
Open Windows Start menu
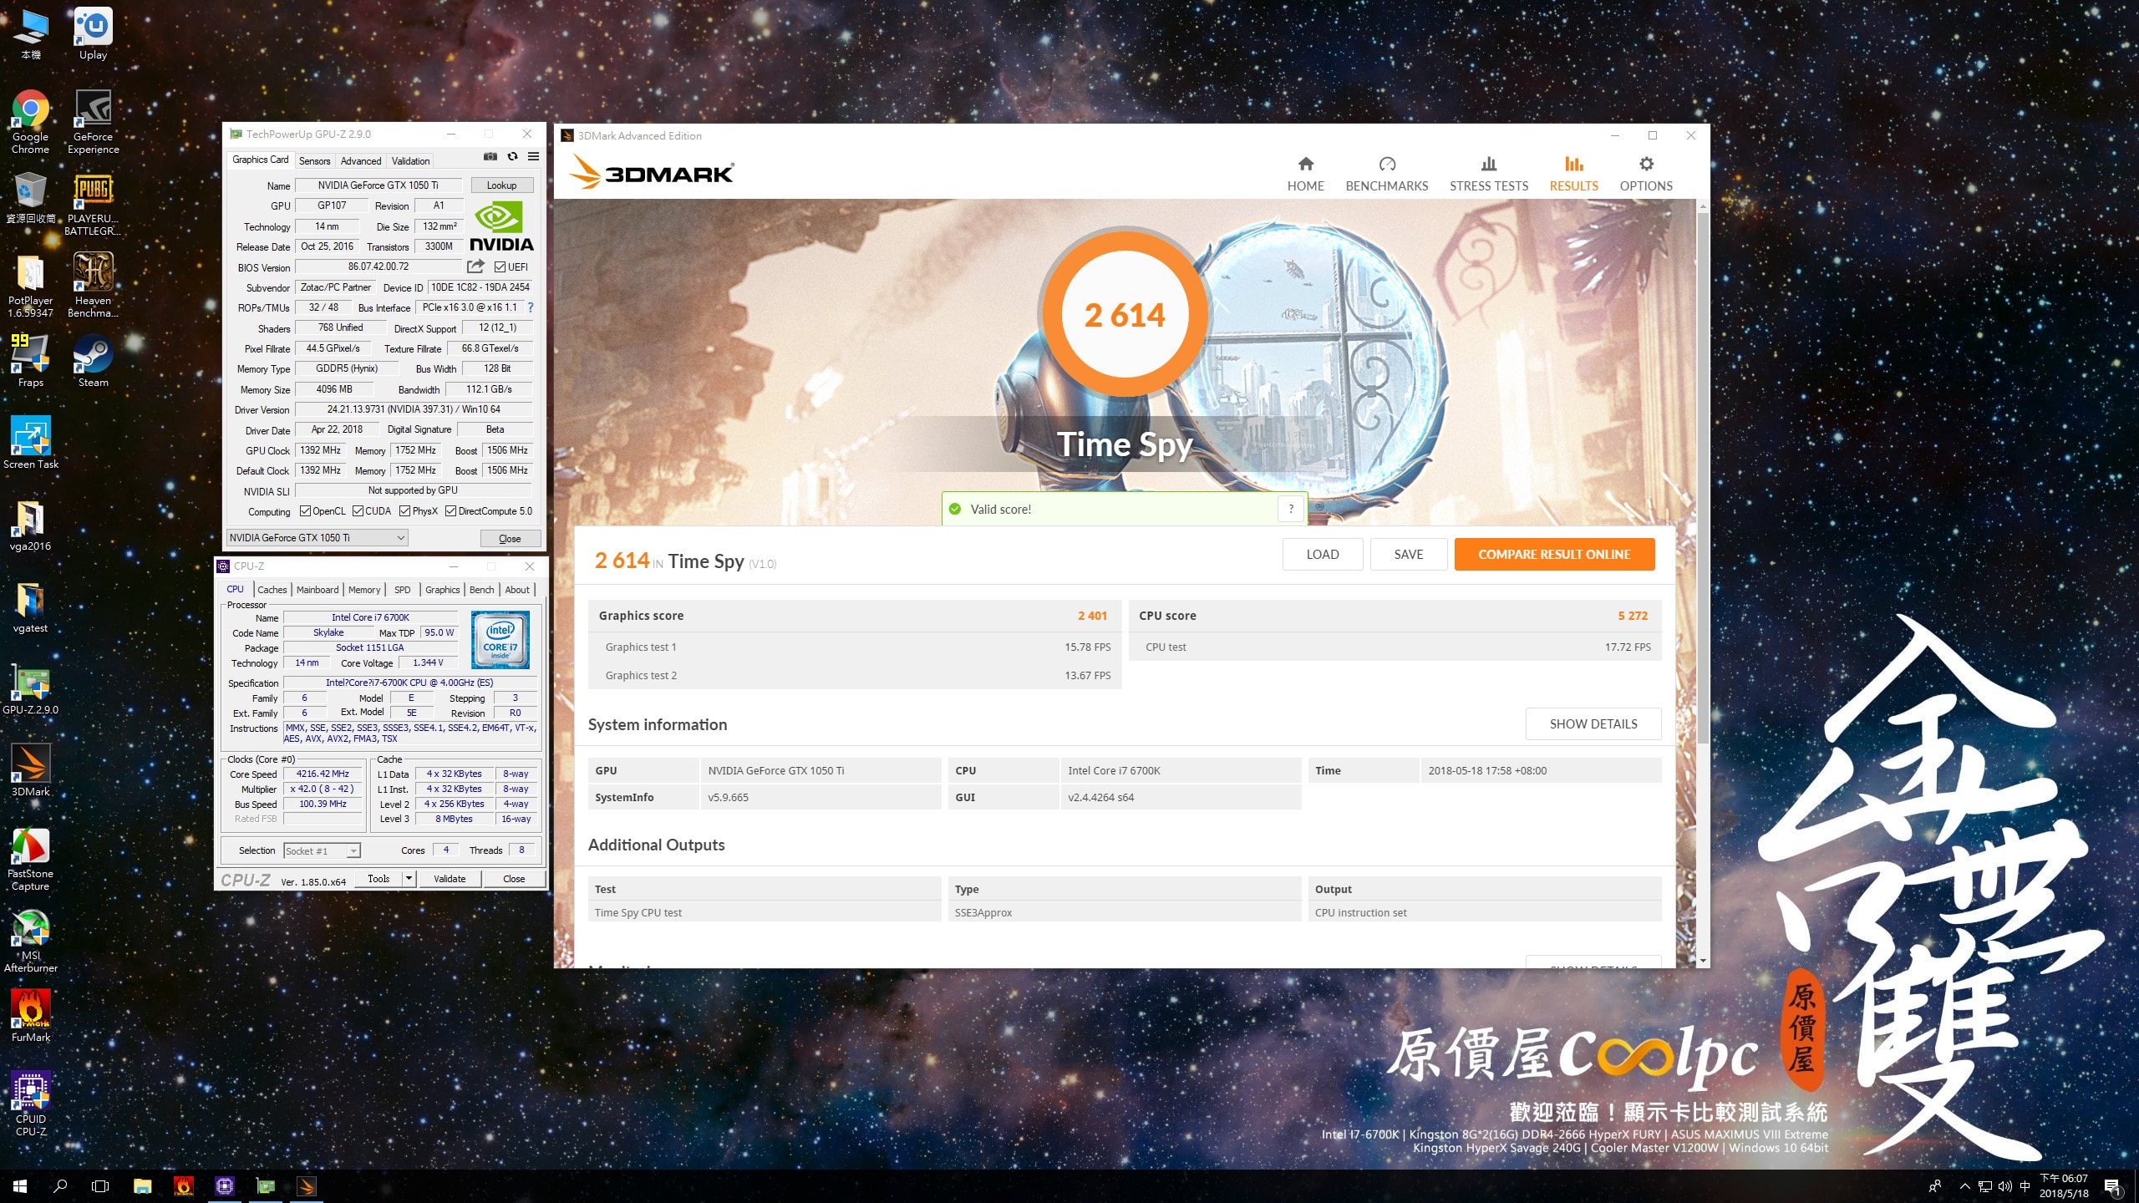pos(20,1186)
